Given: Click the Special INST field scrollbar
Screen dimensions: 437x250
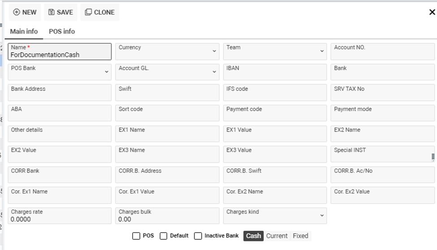Looking at the screenshot, I should click(433, 156).
